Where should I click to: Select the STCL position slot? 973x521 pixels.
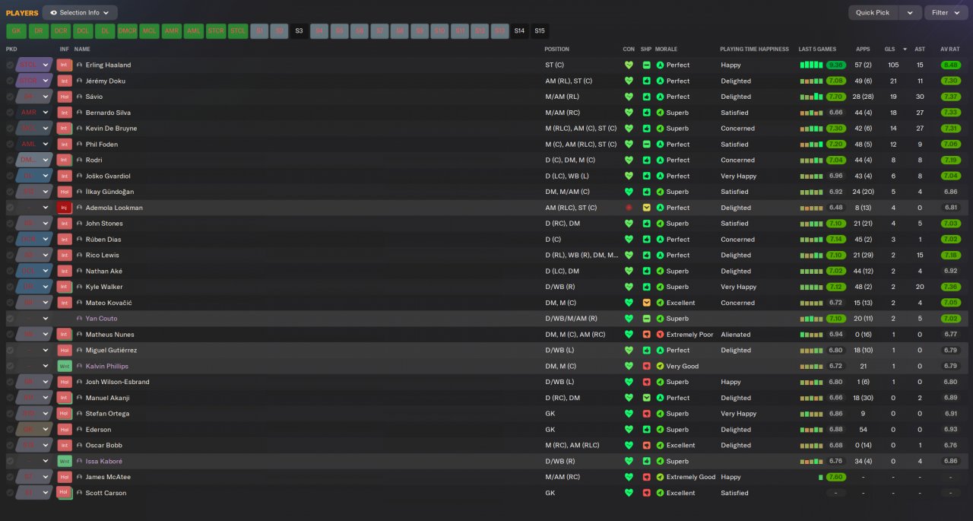pyautogui.click(x=238, y=31)
